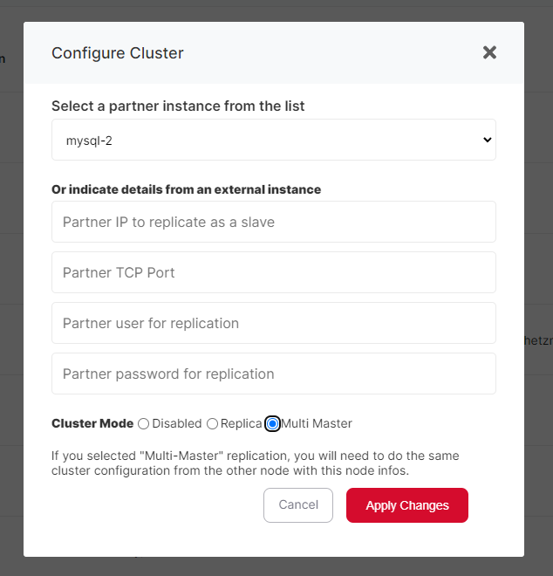Viewport: 553px width, 576px height.
Task: Click the "Disabled" option label text
Action: 177,424
